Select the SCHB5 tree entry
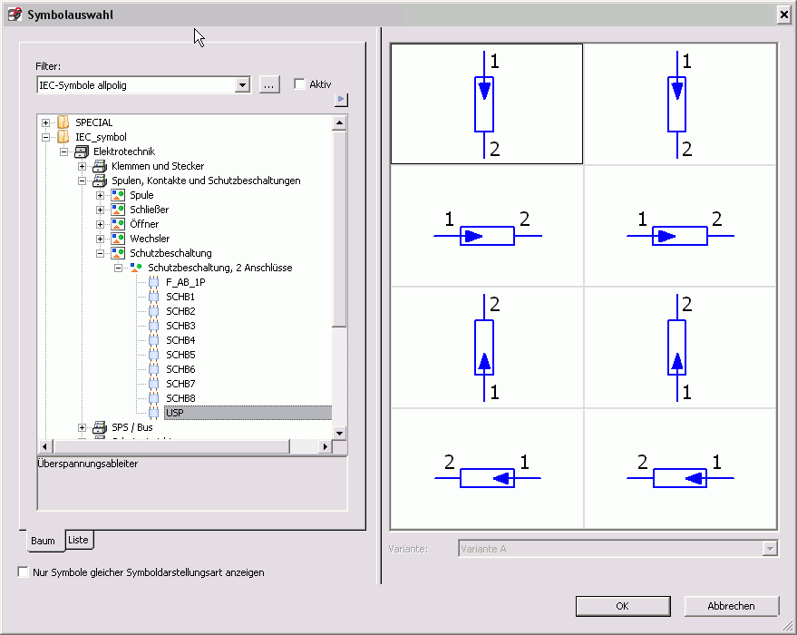The height and width of the screenshot is (635, 797). point(180,355)
